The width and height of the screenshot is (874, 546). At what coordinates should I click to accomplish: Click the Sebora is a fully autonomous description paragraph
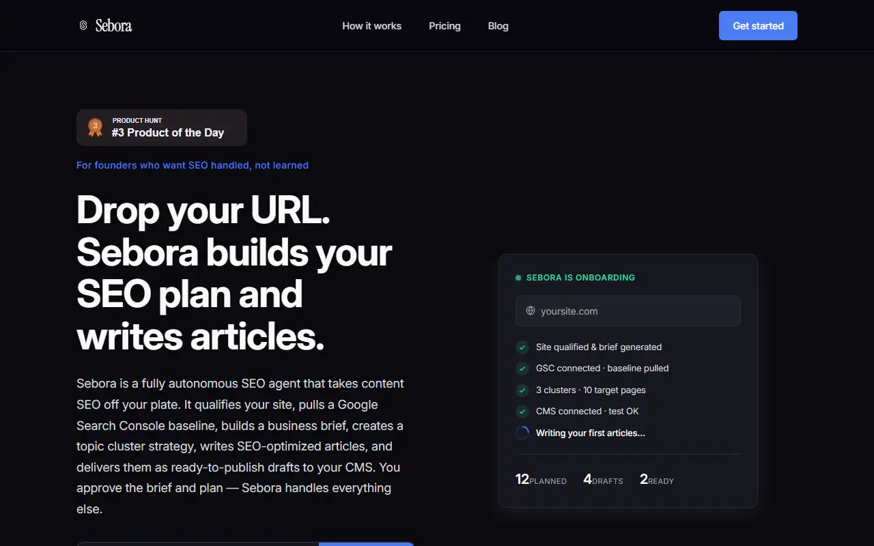240,446
